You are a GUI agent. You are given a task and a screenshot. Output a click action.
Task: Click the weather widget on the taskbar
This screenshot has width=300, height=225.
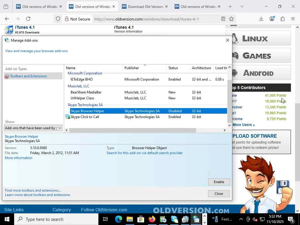pyautogui.click(x=222, y=219)
